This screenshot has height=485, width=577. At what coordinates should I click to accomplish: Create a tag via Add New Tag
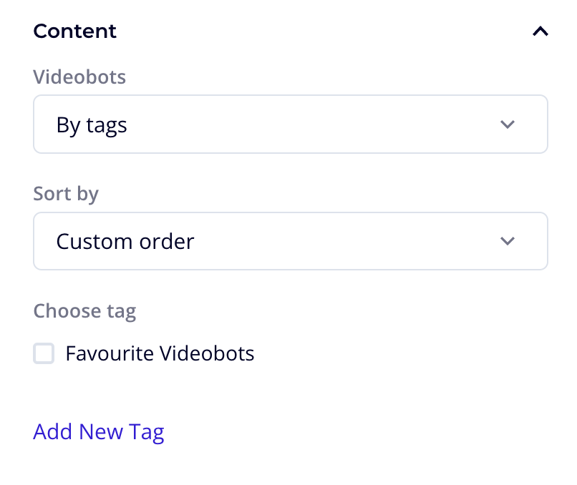click(x=99, y=432)
